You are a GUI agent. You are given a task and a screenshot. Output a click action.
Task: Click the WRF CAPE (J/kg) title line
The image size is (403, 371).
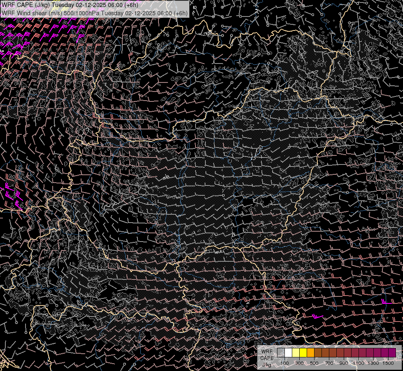70,5
